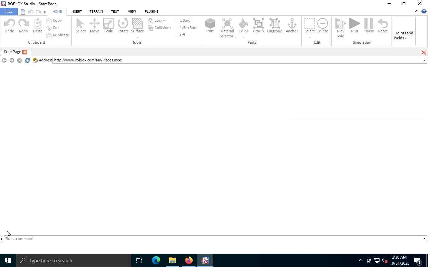Go forward in the Start Page browser

click(x=12, y=60)
